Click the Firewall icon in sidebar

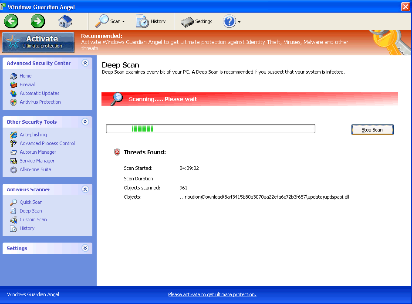pyautogui.click(x=14, y=84)
